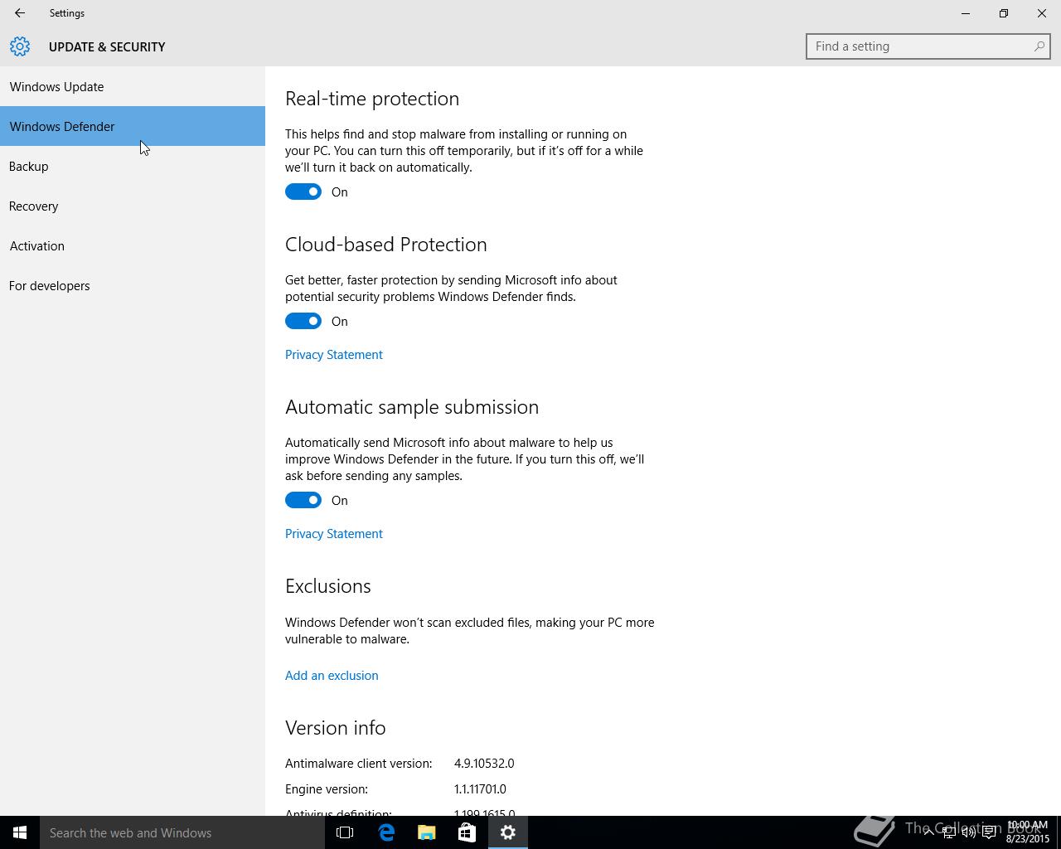
Task: Click the Add an exclusion link
Action: (x=332, y=675)
